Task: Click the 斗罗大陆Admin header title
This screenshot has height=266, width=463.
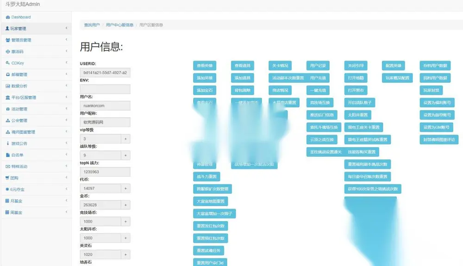Action: coord(22,4)
